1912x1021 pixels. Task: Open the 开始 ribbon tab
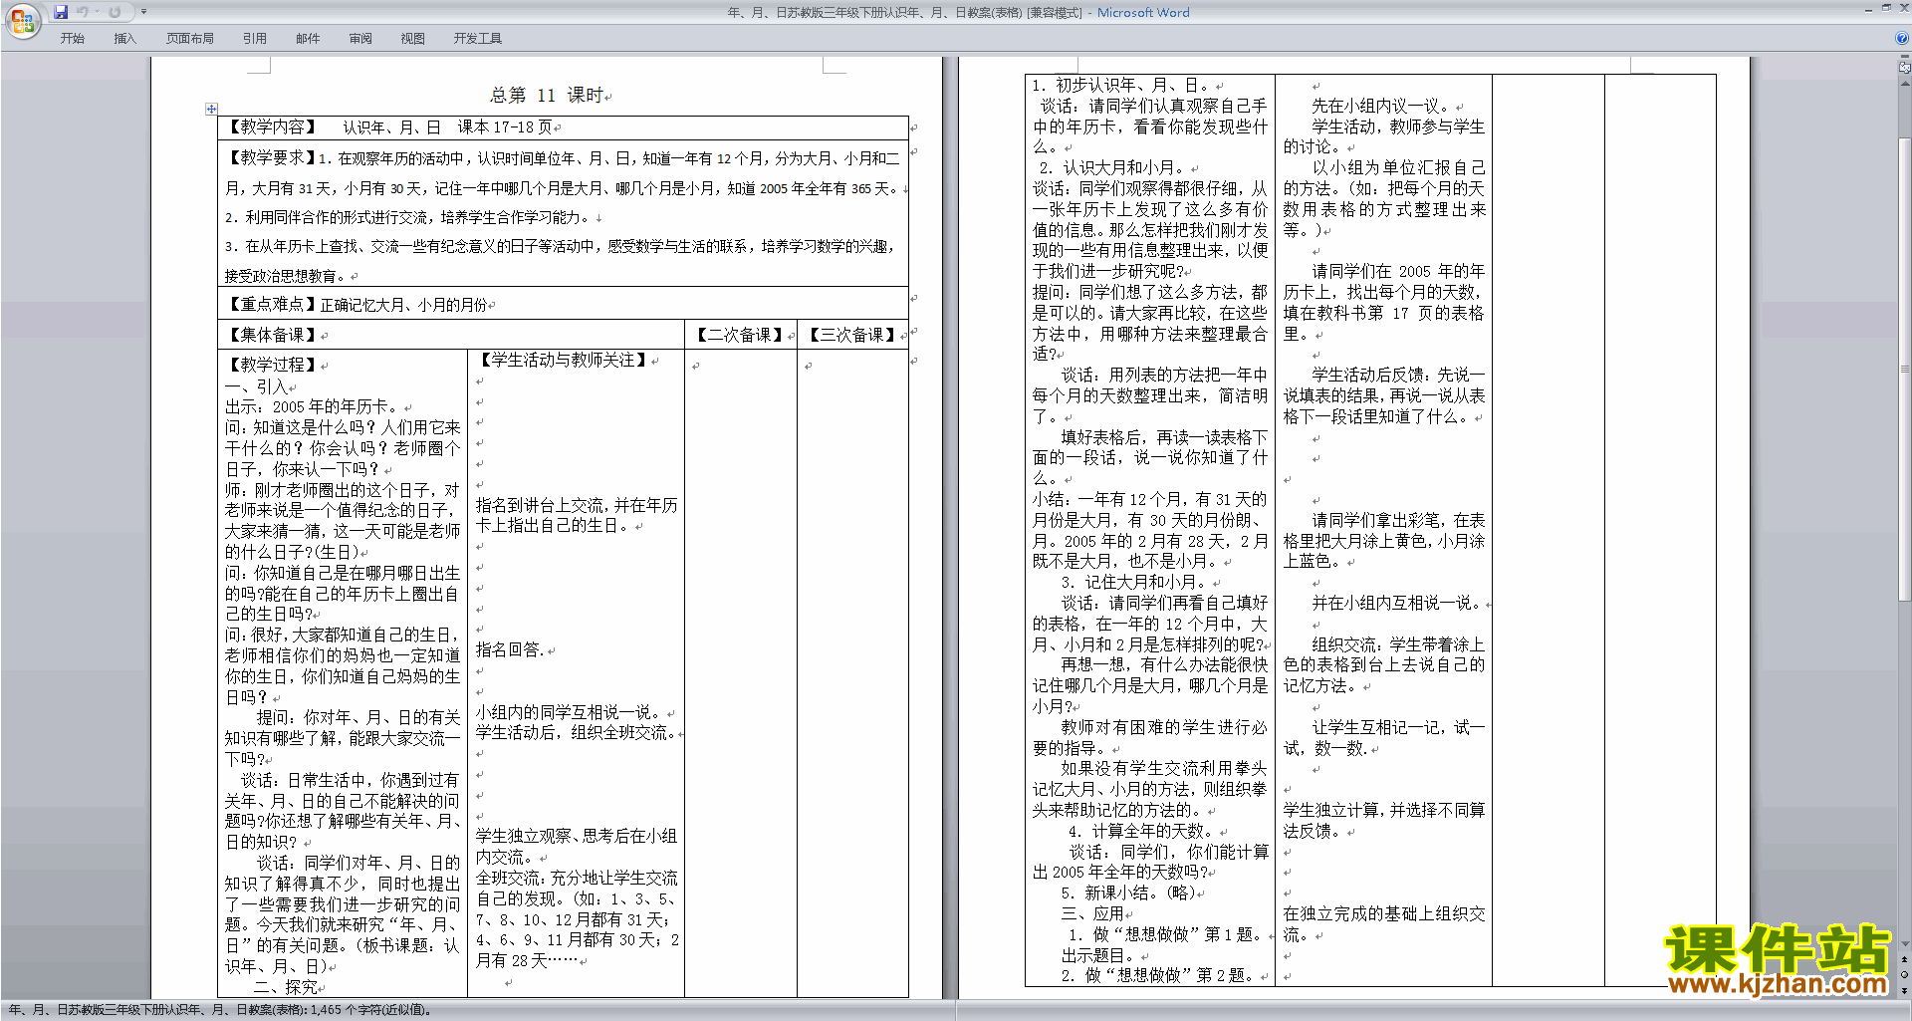72,39
